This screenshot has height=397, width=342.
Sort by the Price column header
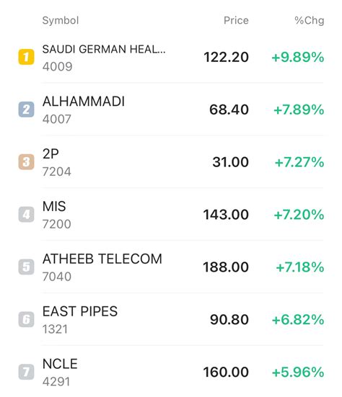point(236,20)
